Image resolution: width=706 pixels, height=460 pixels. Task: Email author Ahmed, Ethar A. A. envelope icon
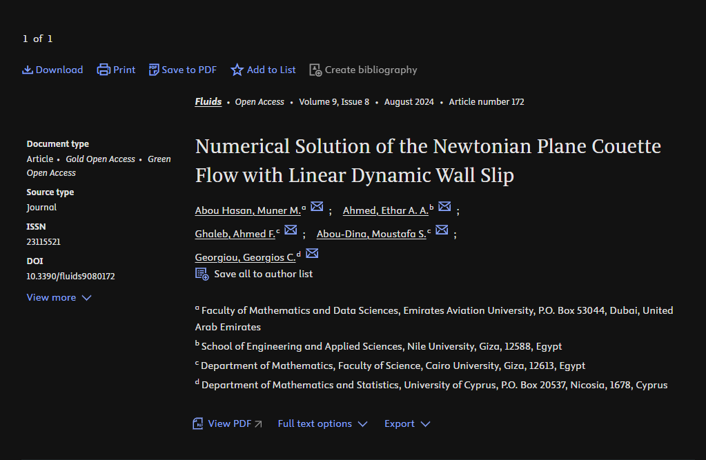click(x=444, y=206)
